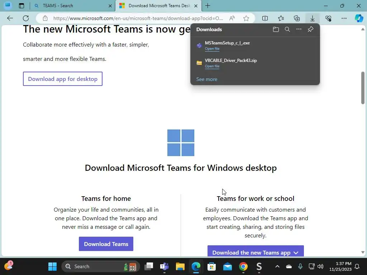This screenshot has width=367, height=275.
Task: Click the taskbar Search box
Action: click(x=101, y=266)
